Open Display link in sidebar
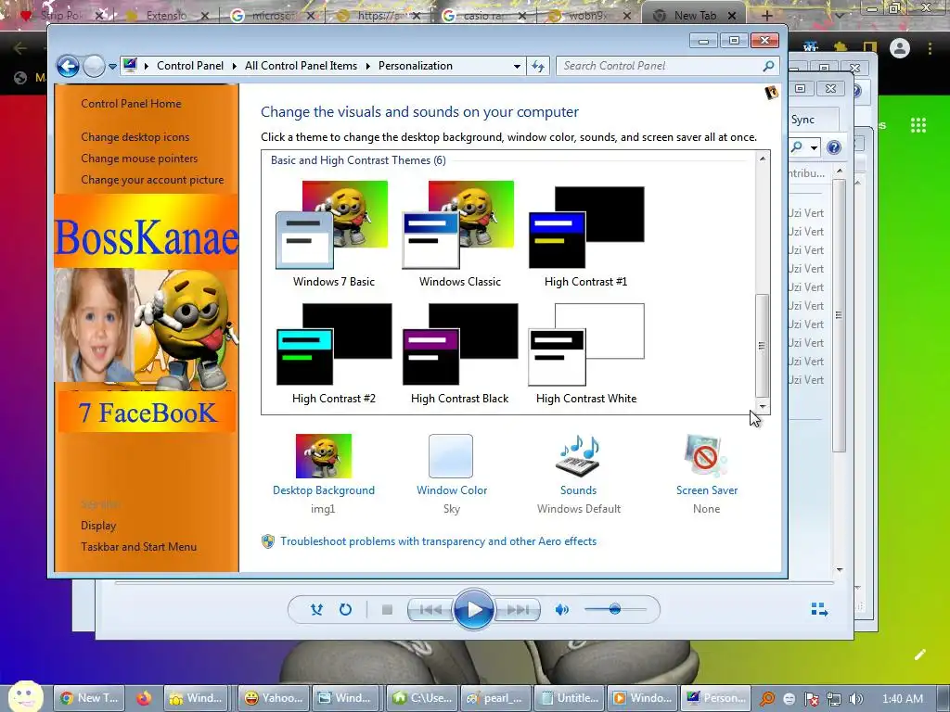Image resolution: width=950 pixels, height=712 pixels. coord(98,526)
